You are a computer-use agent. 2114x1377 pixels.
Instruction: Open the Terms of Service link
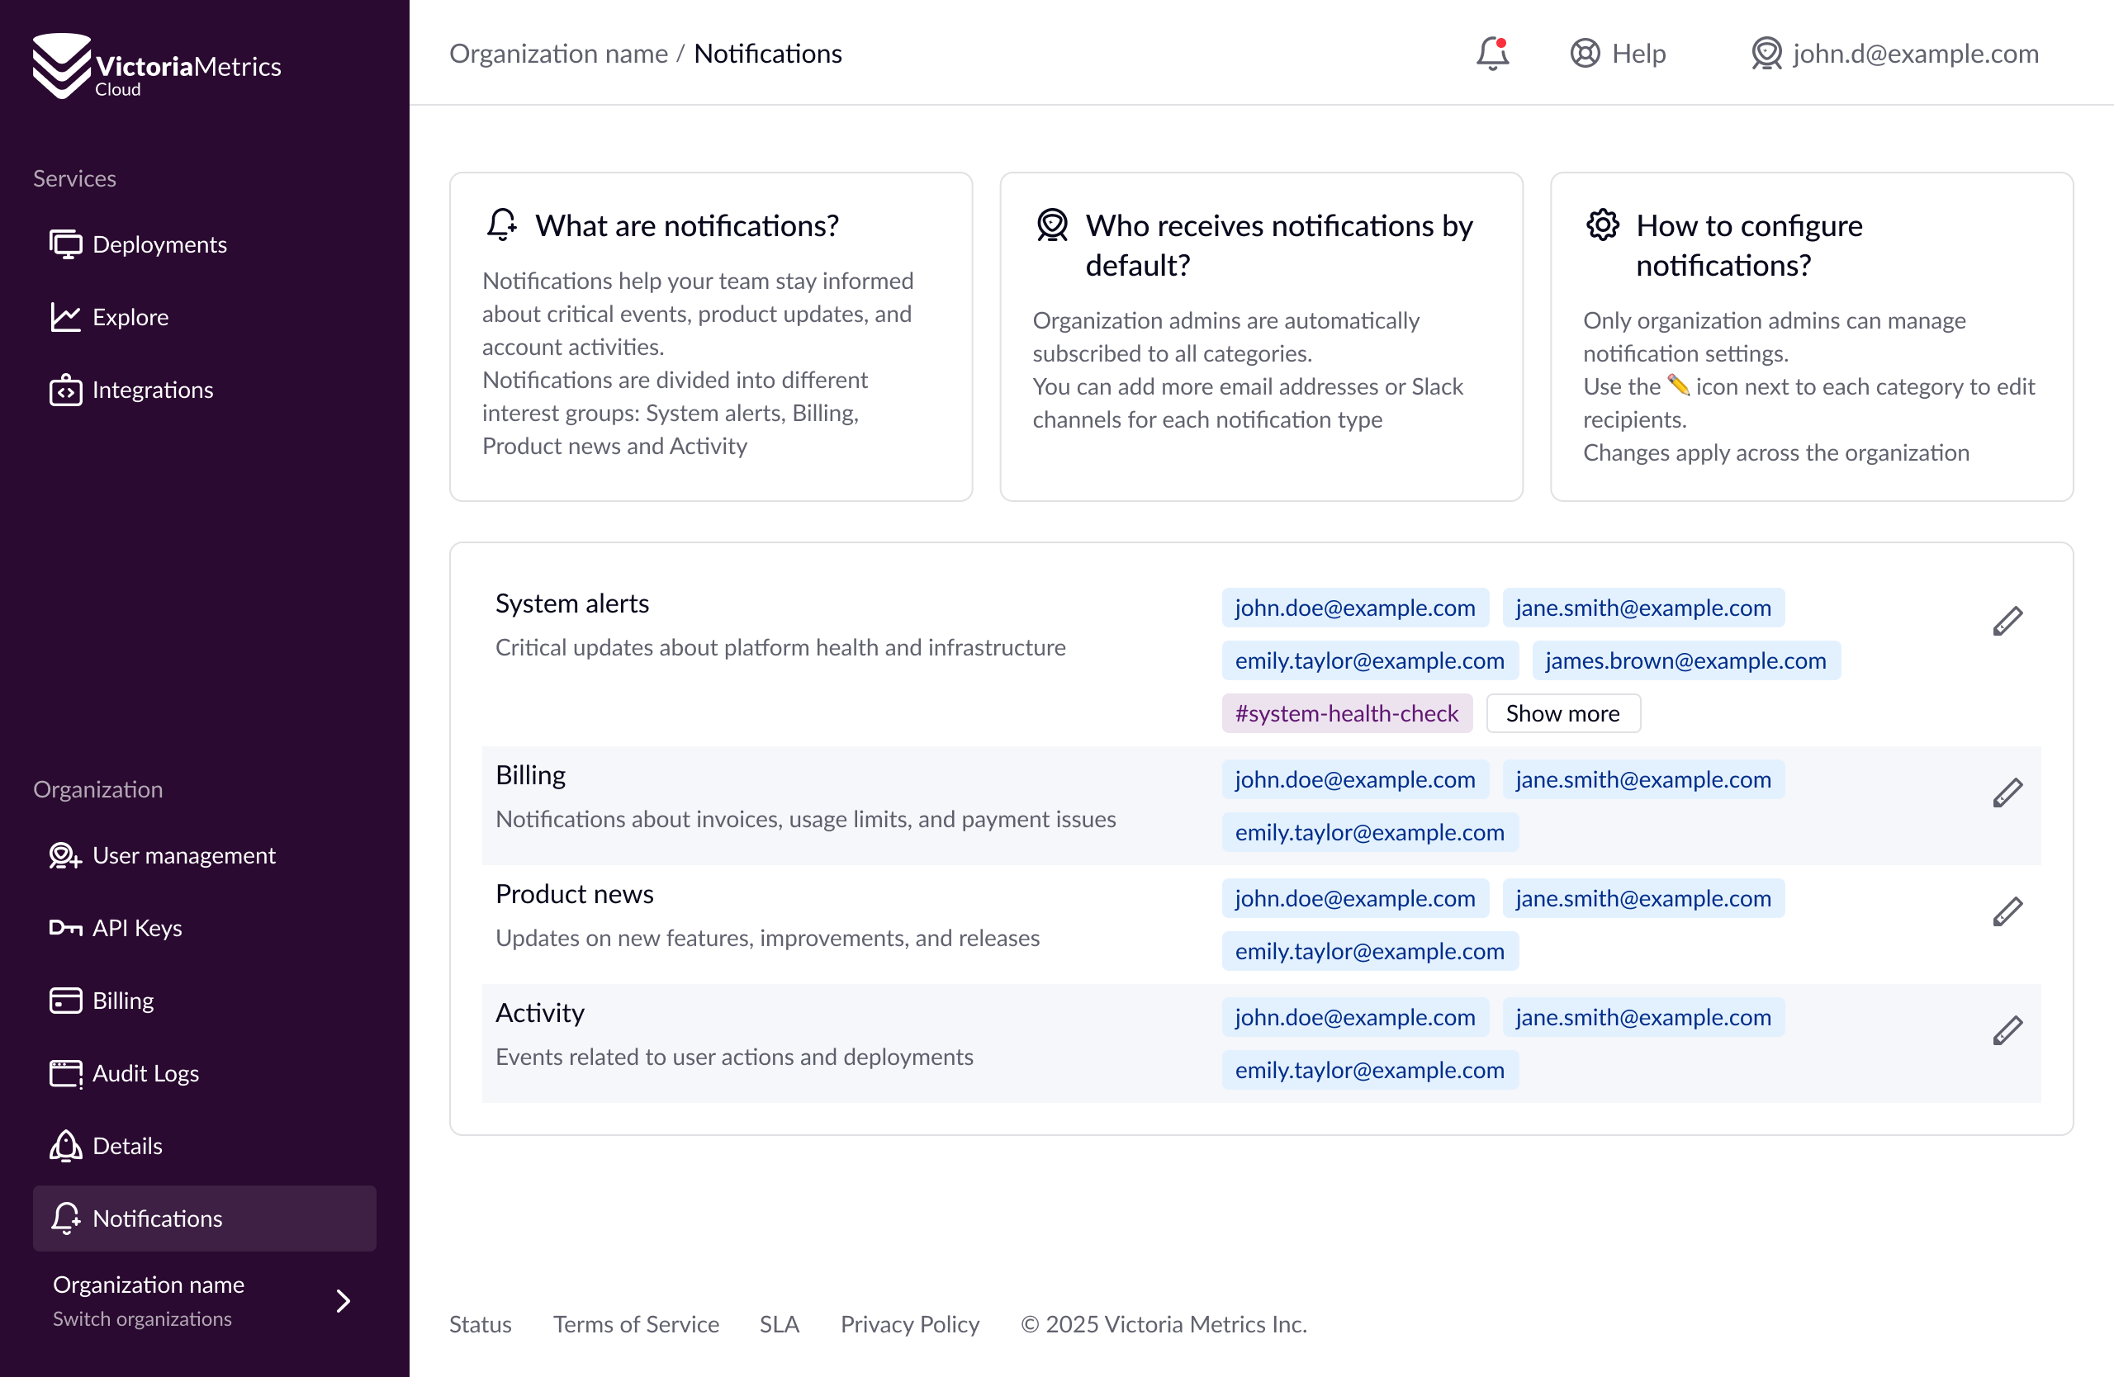[636, 1323]
